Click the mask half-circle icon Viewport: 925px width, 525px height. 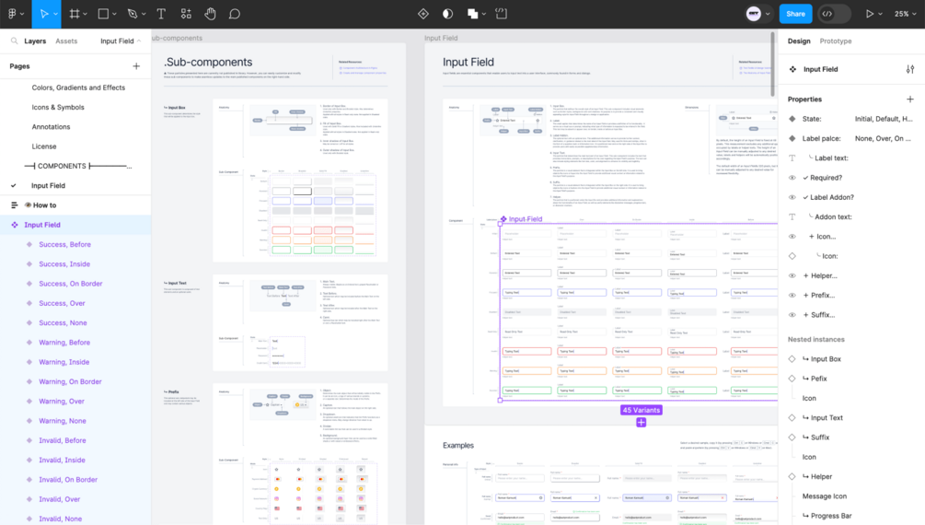tap(447, 14)
